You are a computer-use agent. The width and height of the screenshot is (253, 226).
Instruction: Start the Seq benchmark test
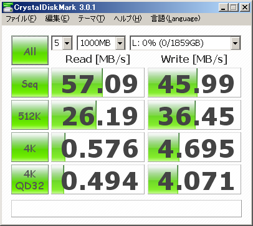(30, 83)
